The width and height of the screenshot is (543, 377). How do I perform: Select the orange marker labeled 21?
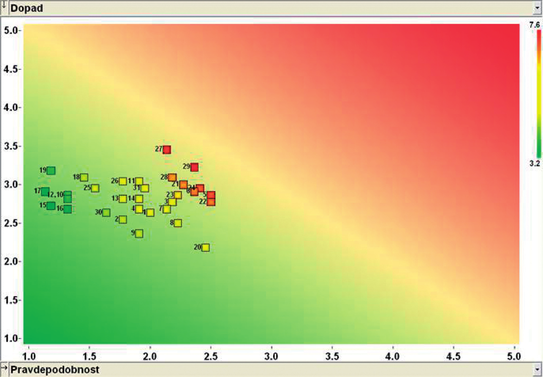183,185
